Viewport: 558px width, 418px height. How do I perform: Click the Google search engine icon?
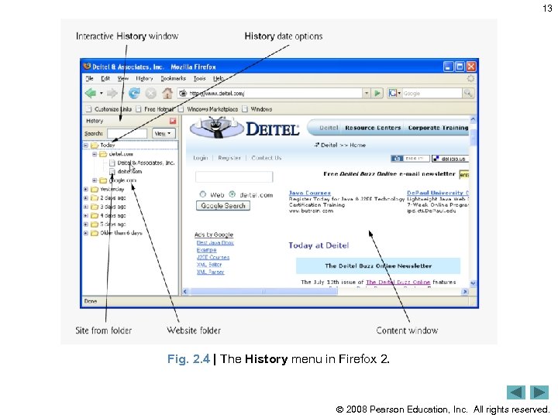pos(392,93)
